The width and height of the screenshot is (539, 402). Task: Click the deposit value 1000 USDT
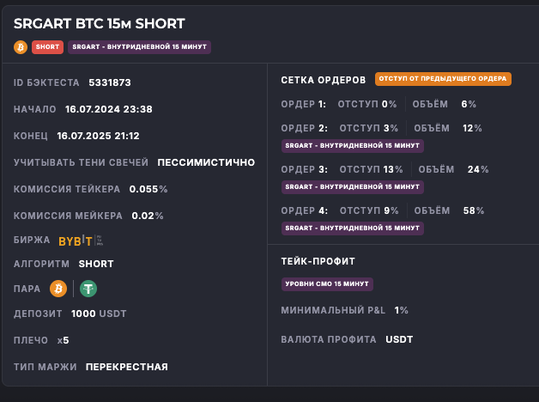tap(99, 314)
